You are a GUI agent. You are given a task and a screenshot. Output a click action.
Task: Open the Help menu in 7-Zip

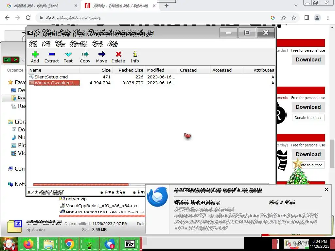tap(113, 44)
